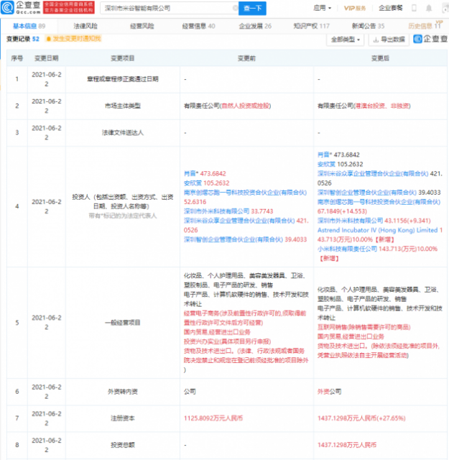Click the 发生变更时通知我 link
This screenshot has height=460, width=449.
coord(77,39)
